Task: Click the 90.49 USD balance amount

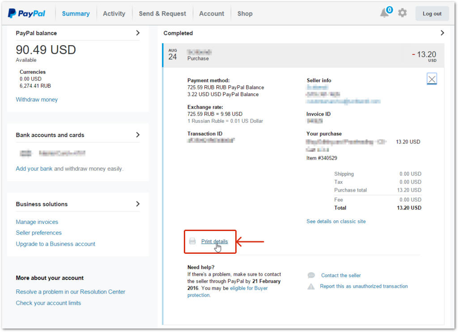Action: coord(46,50)
